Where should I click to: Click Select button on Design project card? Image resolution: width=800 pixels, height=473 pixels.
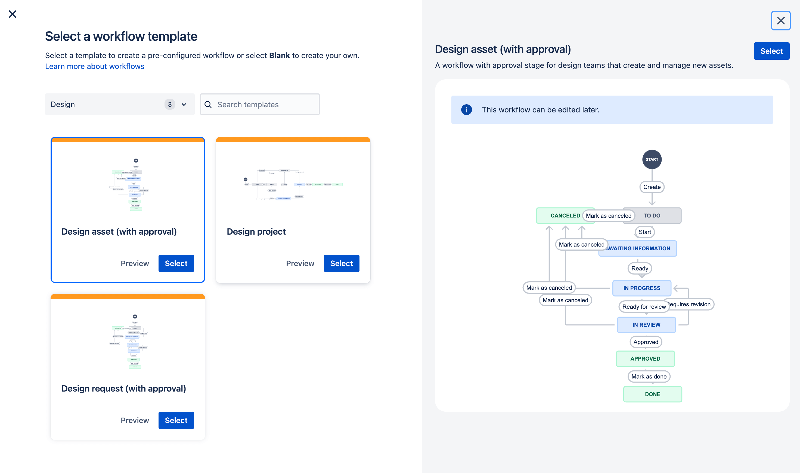341,263
